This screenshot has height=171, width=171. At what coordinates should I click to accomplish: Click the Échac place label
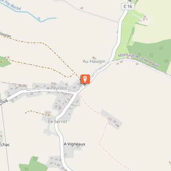[x=5, y=145]
